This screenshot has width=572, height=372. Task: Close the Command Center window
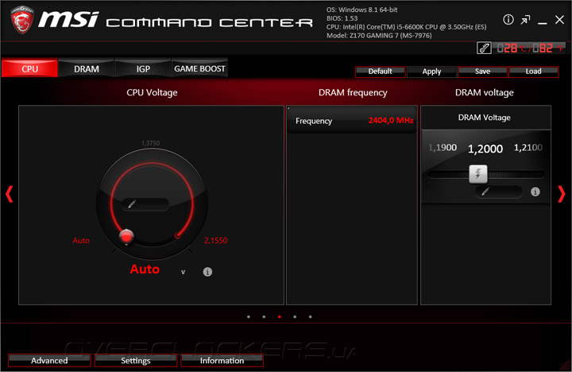pyautogui.click(x=559, y=20)
